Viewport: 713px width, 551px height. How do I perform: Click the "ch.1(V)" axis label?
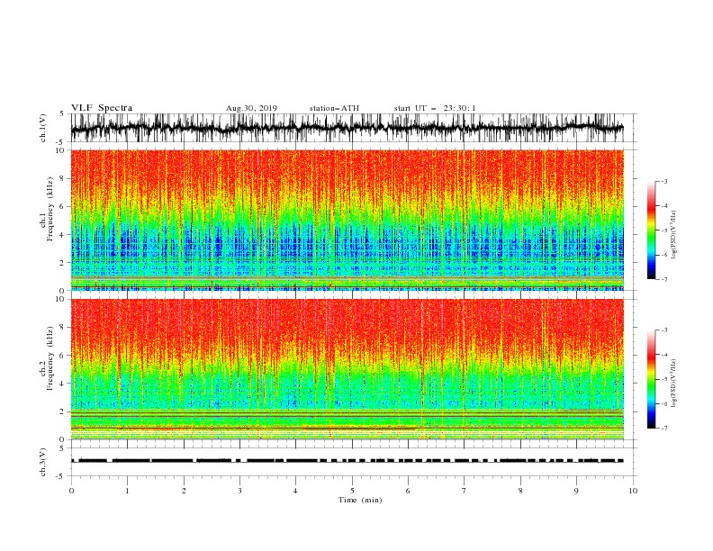(43, 128)
